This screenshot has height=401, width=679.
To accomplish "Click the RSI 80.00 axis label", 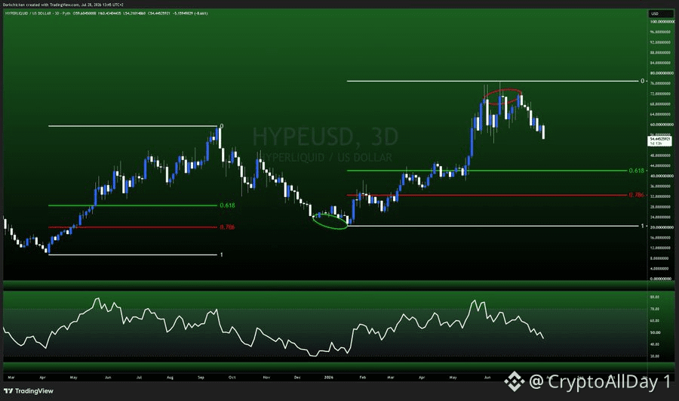I will pos(655,298).
